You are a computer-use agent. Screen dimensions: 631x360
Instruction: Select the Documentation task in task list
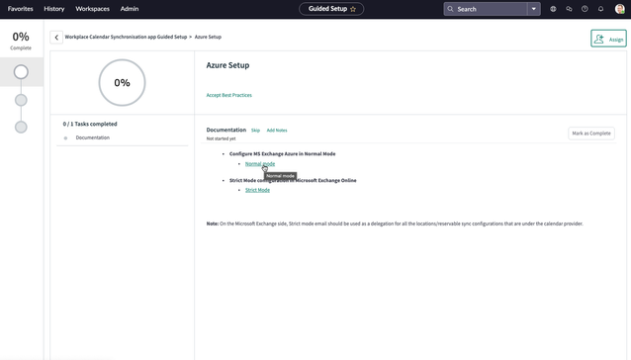[93, 137]
